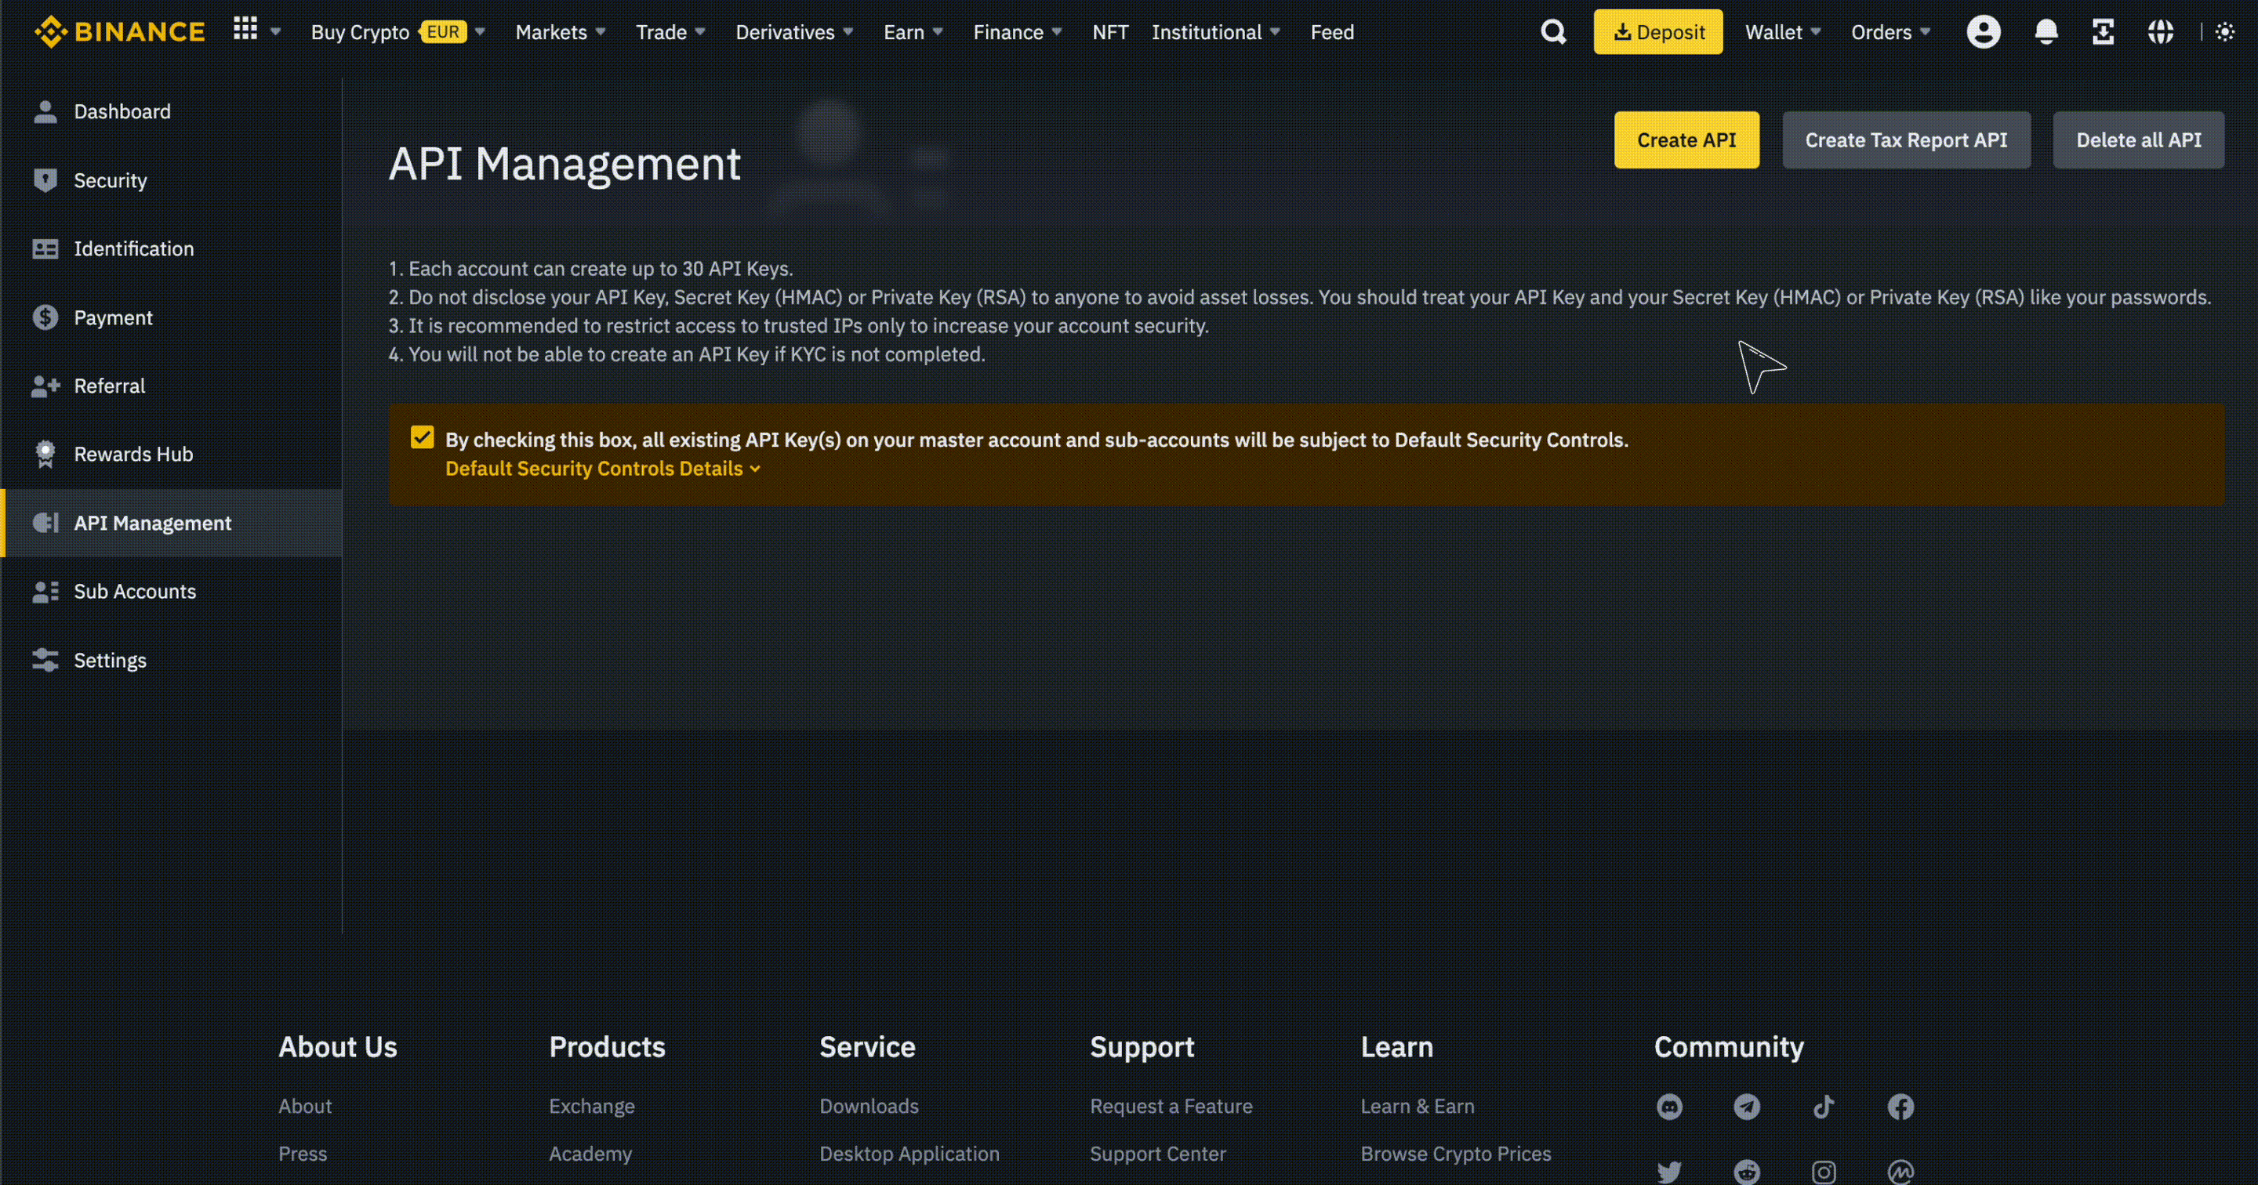
Task: Open the About footer link
Action: tap(305, 1107)
